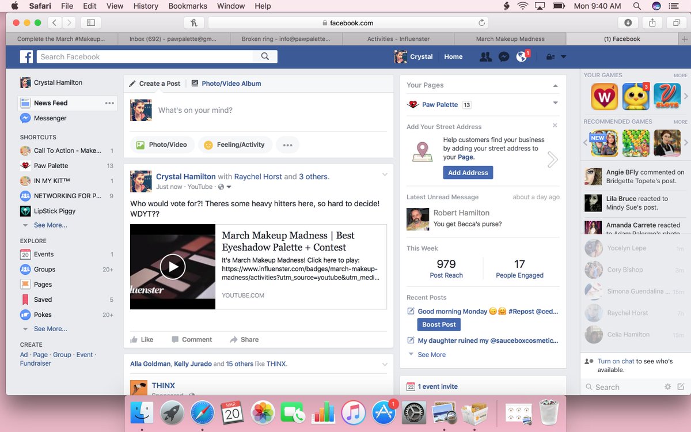Toggle the Safari sidebar button

click(x=90, y=23)
